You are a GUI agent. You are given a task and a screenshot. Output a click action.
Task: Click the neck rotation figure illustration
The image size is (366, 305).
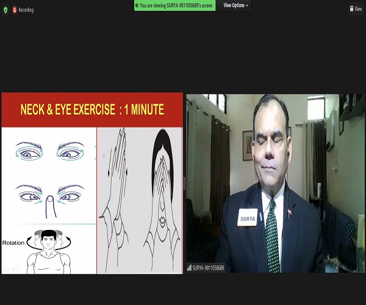(x=49, y=251)
